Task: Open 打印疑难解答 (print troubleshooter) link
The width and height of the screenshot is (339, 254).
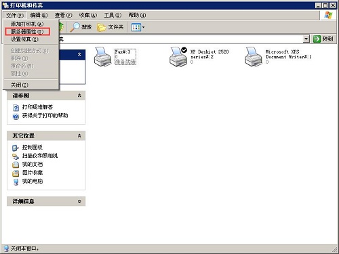Action: pos(37,107)
